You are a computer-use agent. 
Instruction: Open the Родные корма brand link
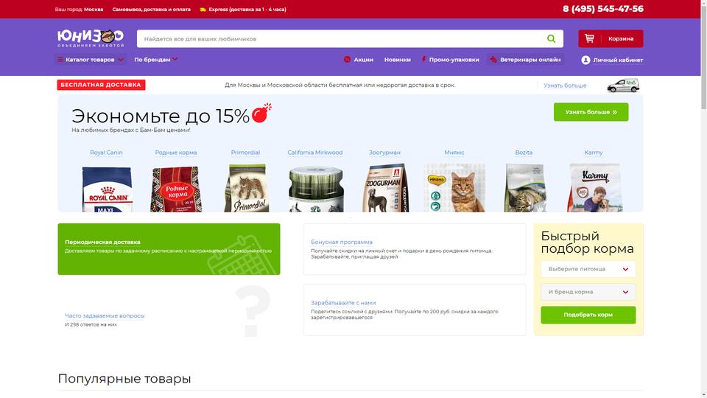tap(176, 153)
